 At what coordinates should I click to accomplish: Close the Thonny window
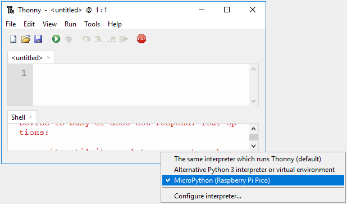[x=253, y=10]
